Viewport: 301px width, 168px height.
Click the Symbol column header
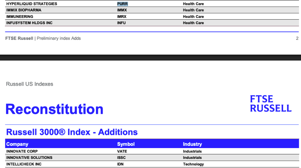click(x=126, y=144)
